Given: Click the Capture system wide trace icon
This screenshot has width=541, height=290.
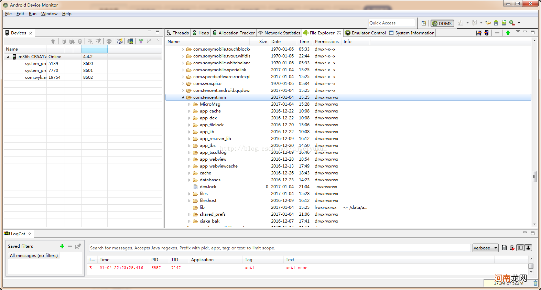Looking at the screenshot, I should [141, 41].
